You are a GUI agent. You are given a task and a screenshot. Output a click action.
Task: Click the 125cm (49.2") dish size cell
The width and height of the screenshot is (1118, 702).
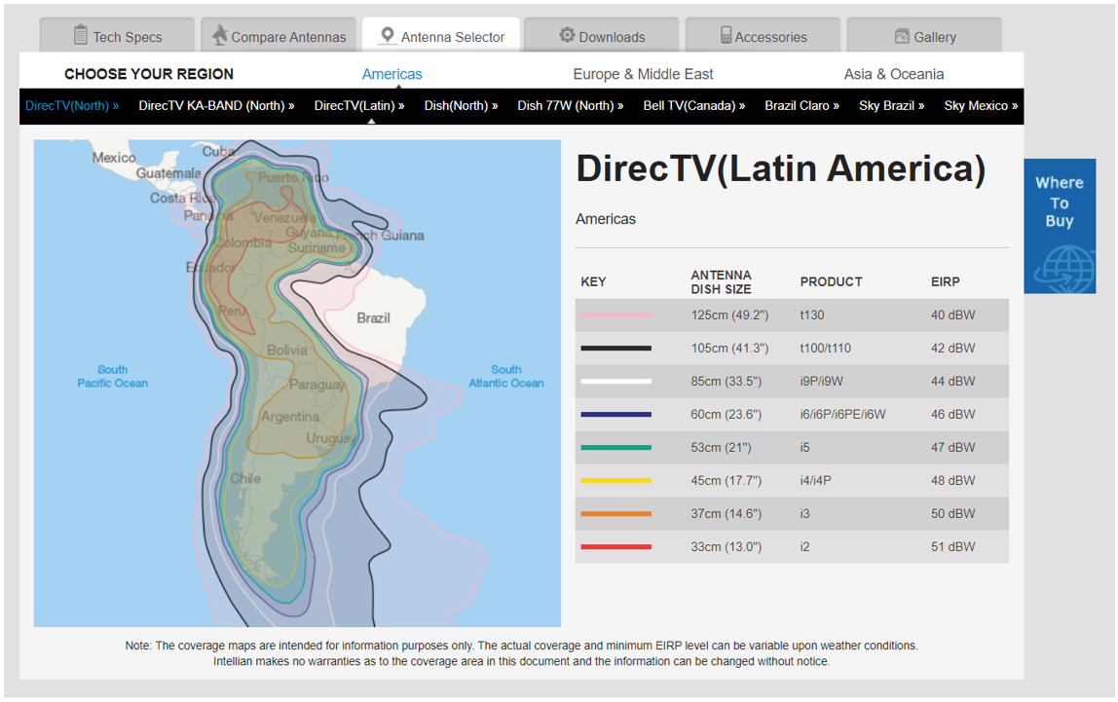coord(729,315)
